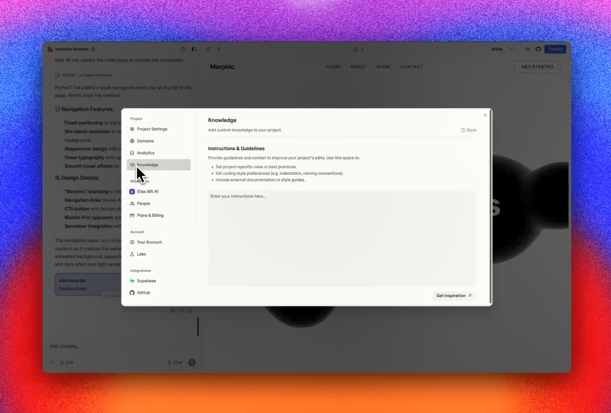Toggle the code view icon beside Invite

click(512, 49)
